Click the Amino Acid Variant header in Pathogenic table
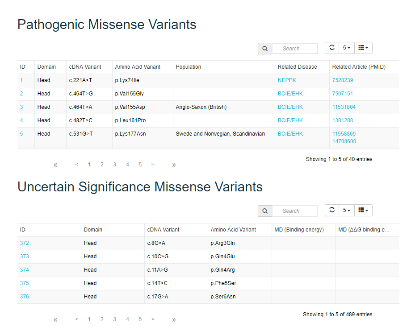 point(138,67)
